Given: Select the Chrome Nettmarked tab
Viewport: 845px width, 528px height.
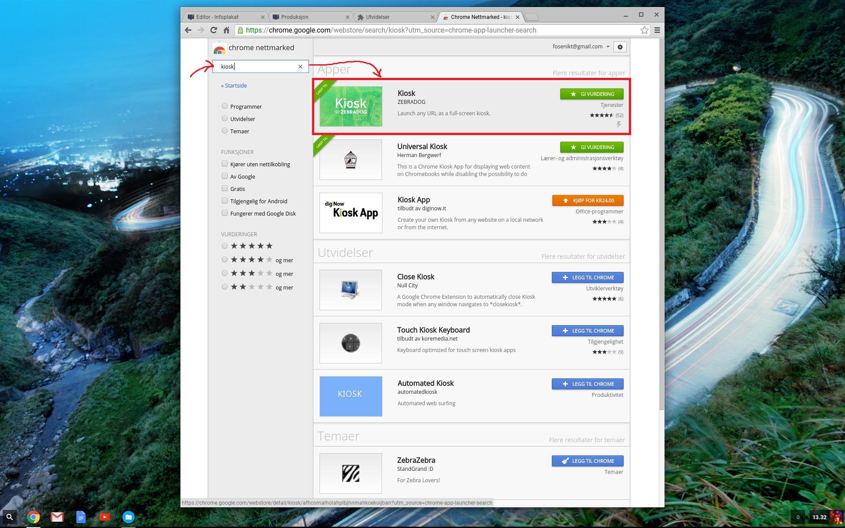Looking at the screenshot, I should pos(480,17).
